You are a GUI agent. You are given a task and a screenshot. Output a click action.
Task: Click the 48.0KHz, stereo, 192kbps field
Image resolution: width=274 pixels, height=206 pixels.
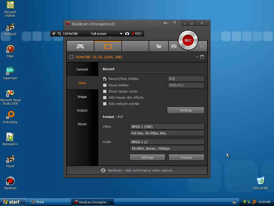pos(167,148)
